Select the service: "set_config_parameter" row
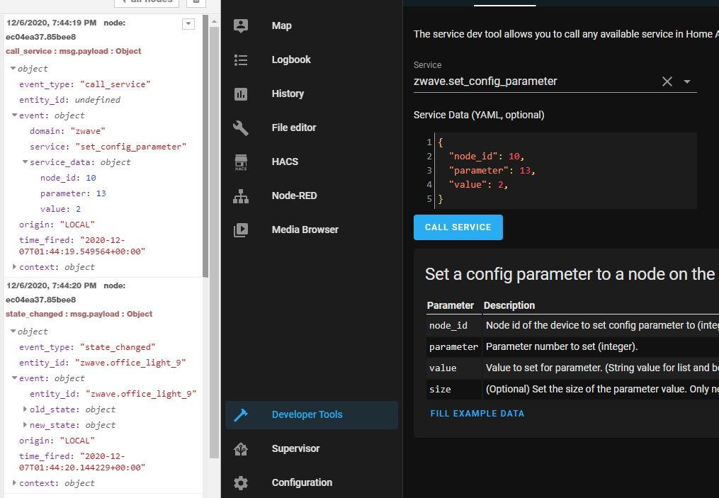This screenshot has height=498, width=719. tap(108, 147)
